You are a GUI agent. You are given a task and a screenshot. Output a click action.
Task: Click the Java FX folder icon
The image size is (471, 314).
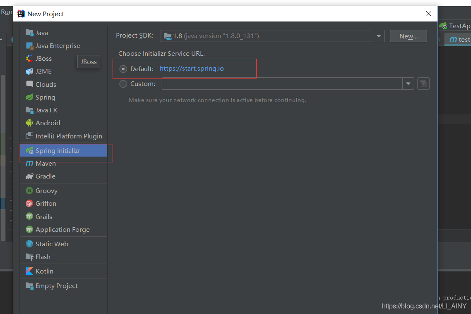[x=29, y=110]
